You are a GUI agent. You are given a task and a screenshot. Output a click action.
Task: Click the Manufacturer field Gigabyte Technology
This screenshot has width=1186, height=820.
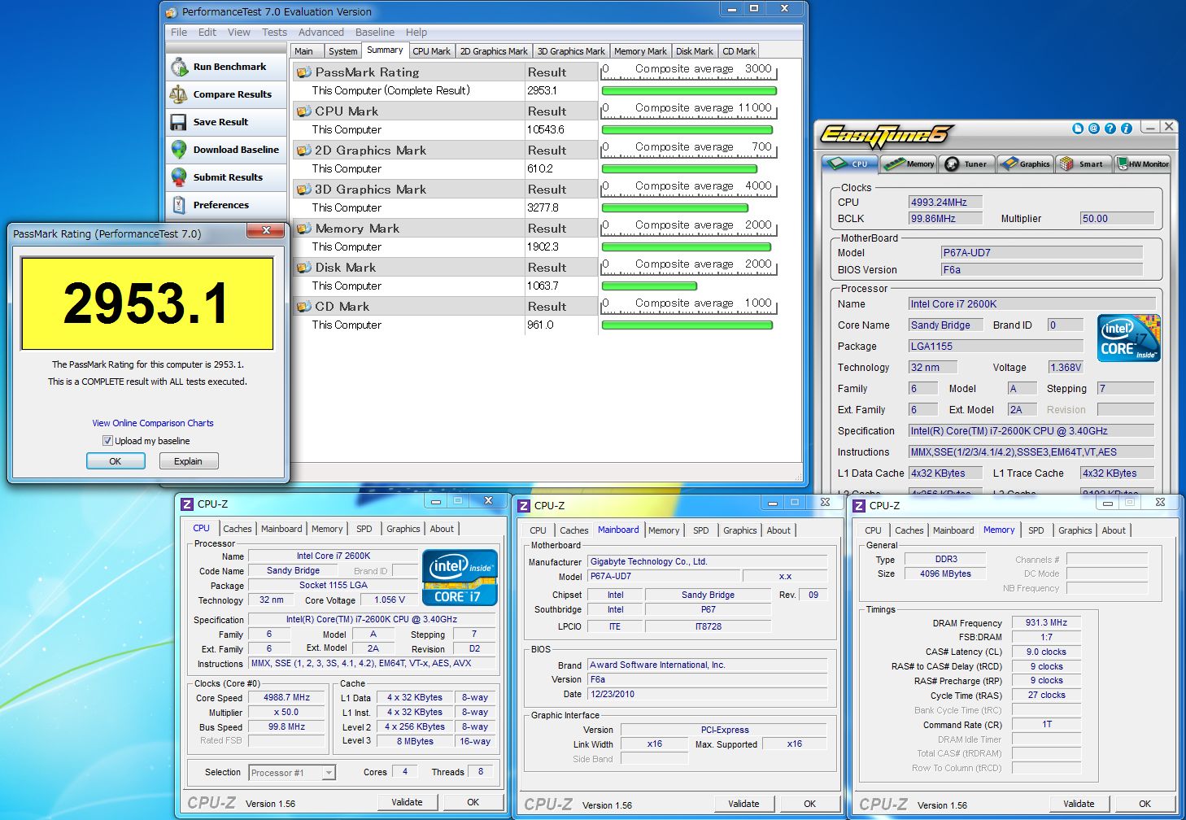coord(707,561)
